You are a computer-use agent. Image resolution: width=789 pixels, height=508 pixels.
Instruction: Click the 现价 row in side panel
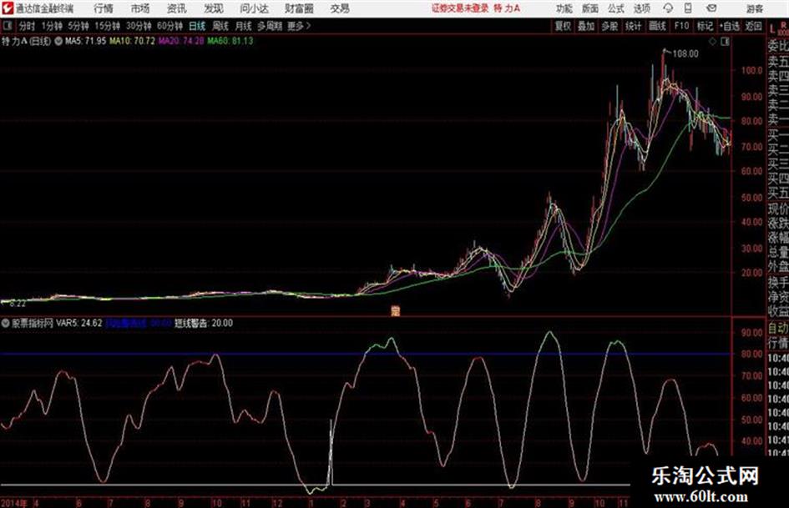click(x=778, y=209)
